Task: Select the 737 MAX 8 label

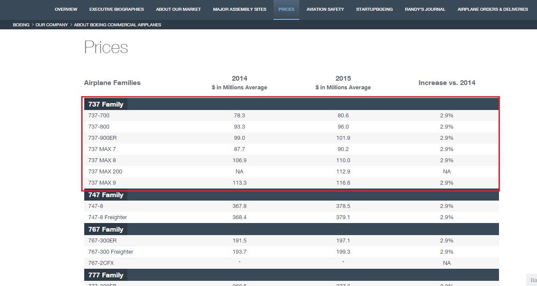Action: coord(102,160)
